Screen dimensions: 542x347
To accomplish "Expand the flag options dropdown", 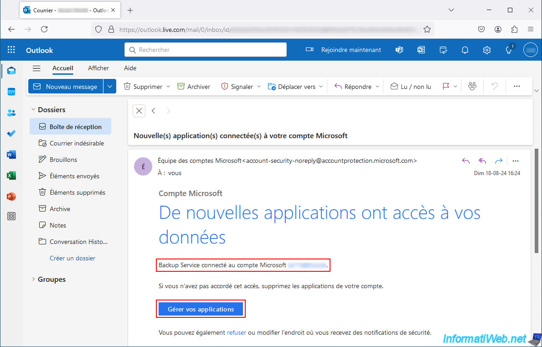I will [455, 86].
